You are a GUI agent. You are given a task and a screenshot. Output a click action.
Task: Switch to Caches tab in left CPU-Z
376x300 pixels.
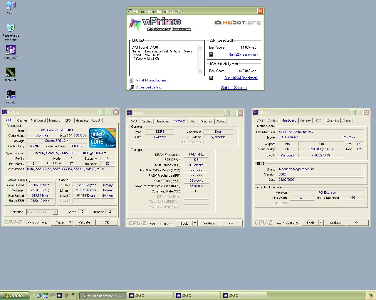[x=22, y=120]
